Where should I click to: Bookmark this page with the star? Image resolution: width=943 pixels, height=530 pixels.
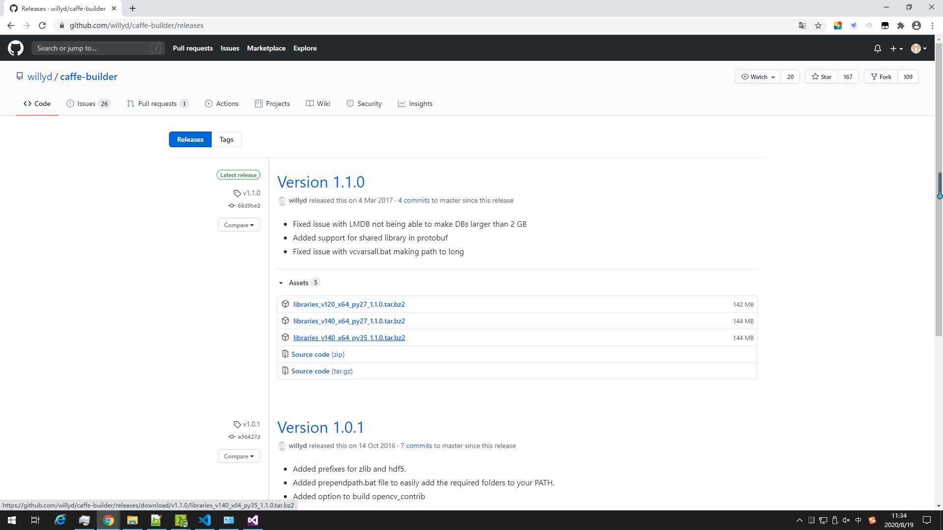click(x=818, y=26)
